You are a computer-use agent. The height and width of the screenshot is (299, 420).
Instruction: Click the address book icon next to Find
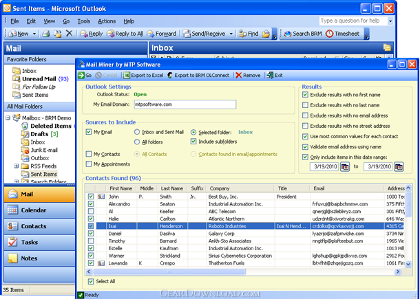(266, 34)
